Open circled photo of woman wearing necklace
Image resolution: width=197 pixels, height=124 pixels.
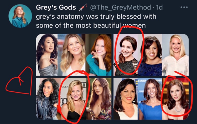tap(175, 99)
